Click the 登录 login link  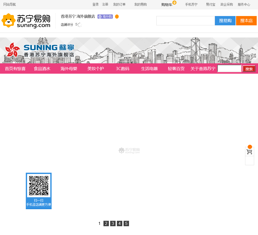coord(95,4)
